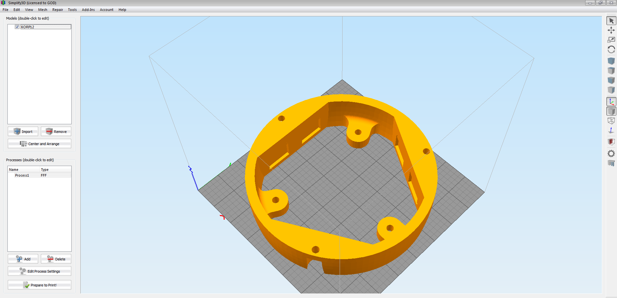
Task: Open the Add-Ins menu
Action: (x=88, y=10)
